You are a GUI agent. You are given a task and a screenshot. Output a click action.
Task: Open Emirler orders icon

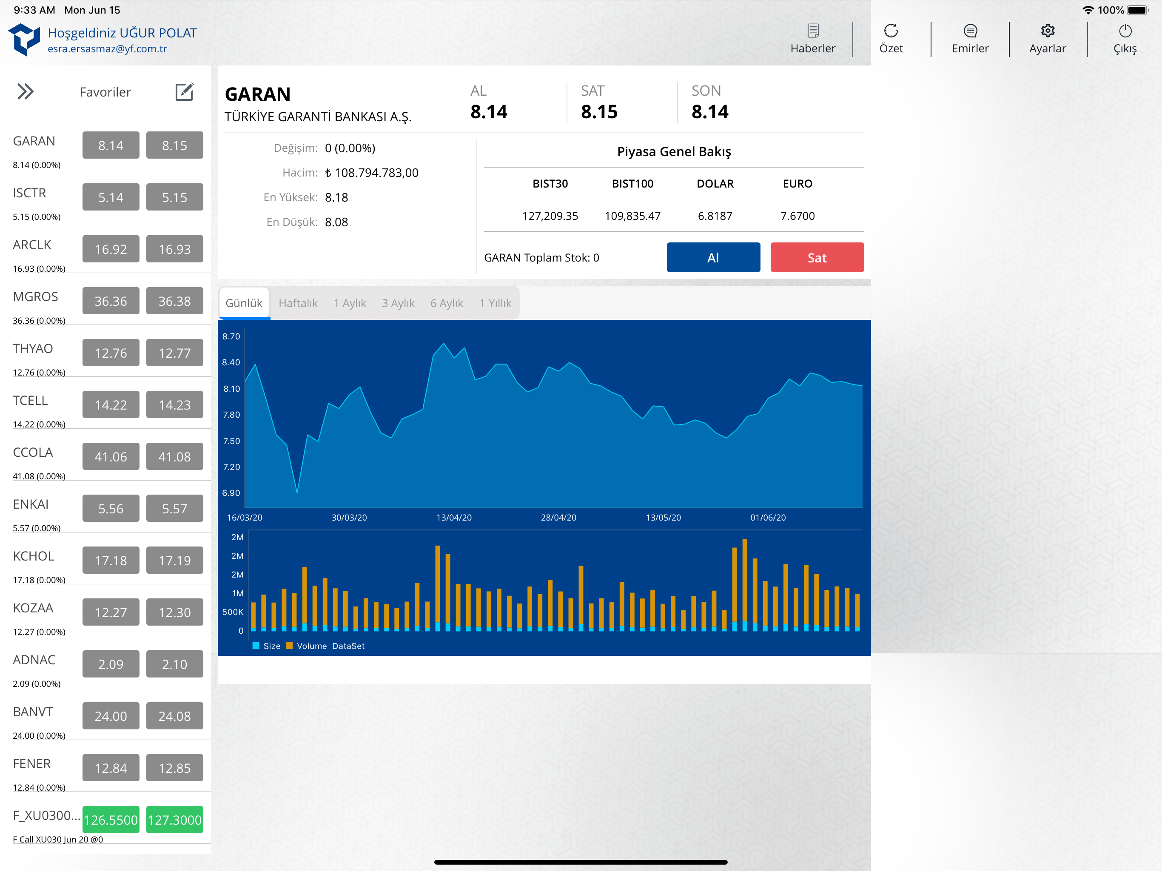point(970,31)
